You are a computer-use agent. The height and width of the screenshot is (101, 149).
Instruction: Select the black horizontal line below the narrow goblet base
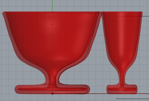(x=132, y=99)
